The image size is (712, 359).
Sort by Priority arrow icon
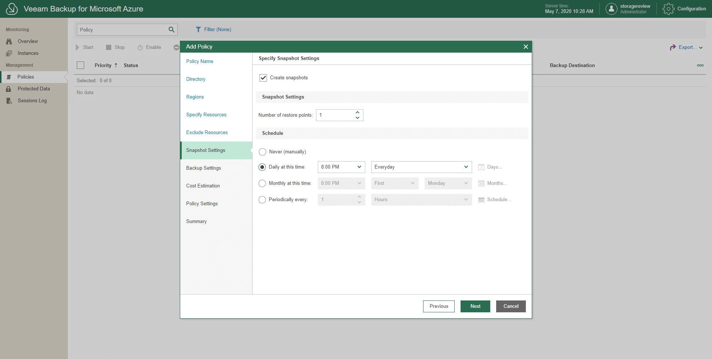point(116,65)
